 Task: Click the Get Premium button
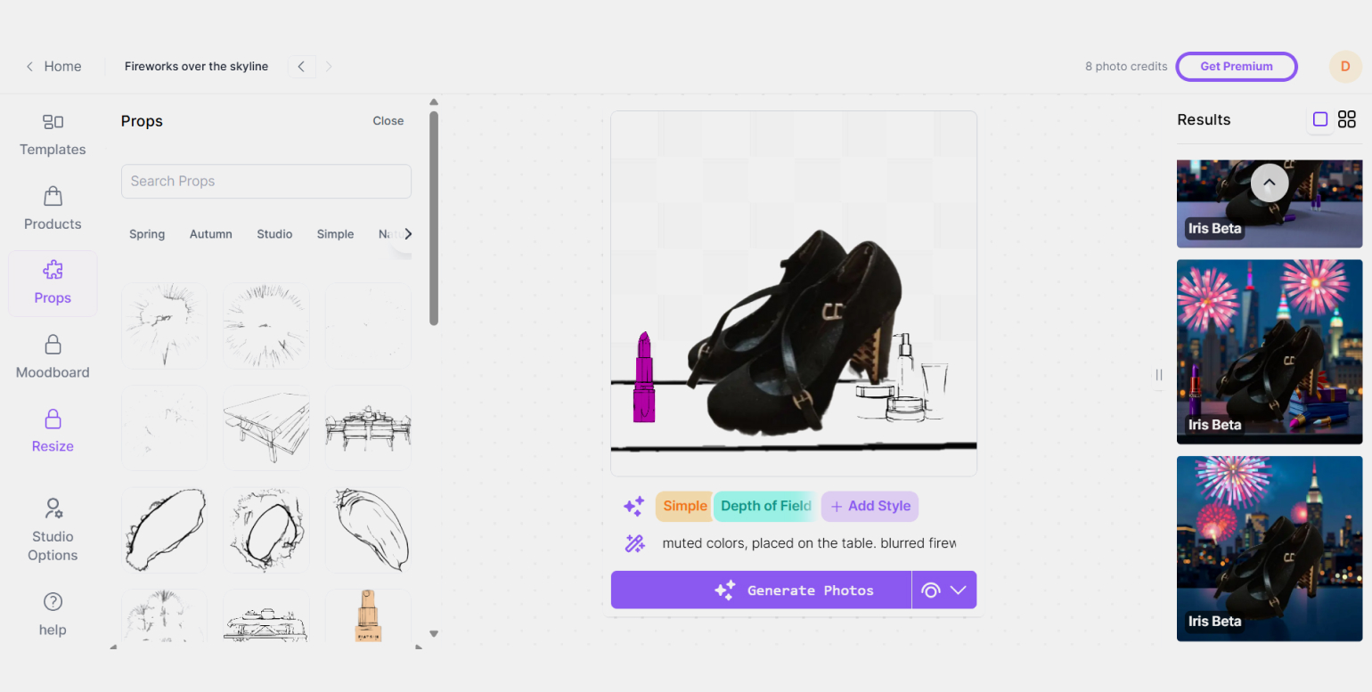pyautogui.click(x=1236, y=67)
